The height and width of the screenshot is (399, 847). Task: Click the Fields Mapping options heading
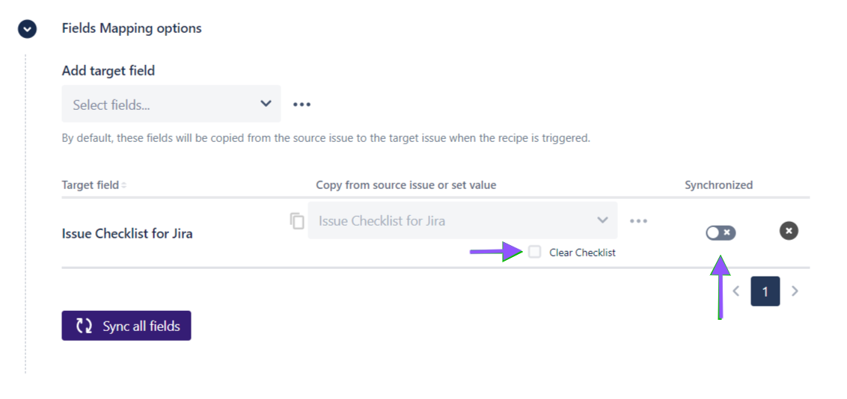pyautogui.click(x=132, y=28)
